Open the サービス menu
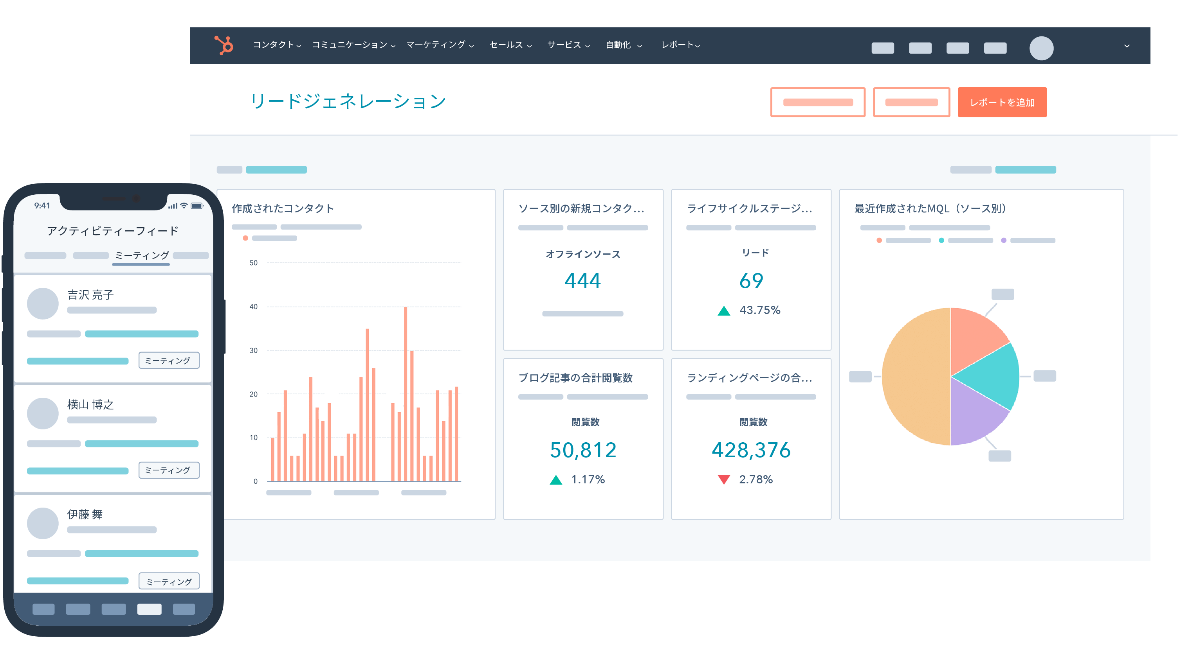1181x648 pixels. (568, 45)
